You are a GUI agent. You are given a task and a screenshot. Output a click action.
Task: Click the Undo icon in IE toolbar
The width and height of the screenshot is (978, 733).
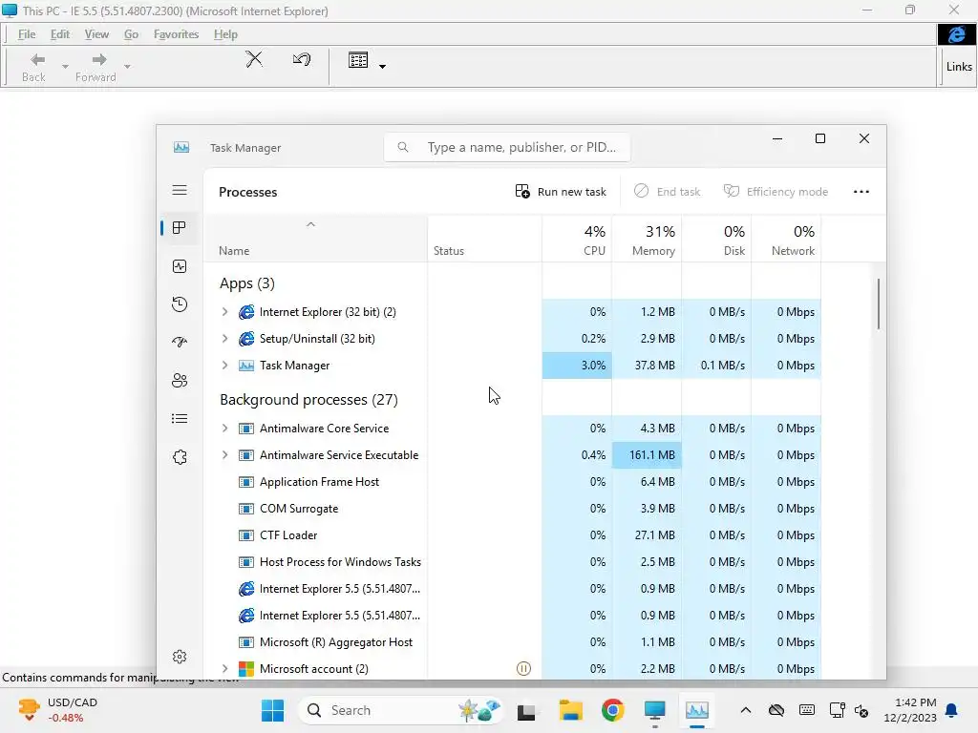[x=302, y=59]
